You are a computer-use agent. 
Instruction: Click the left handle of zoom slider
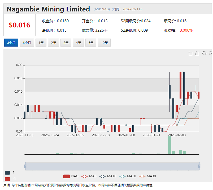tap(25, 166)
